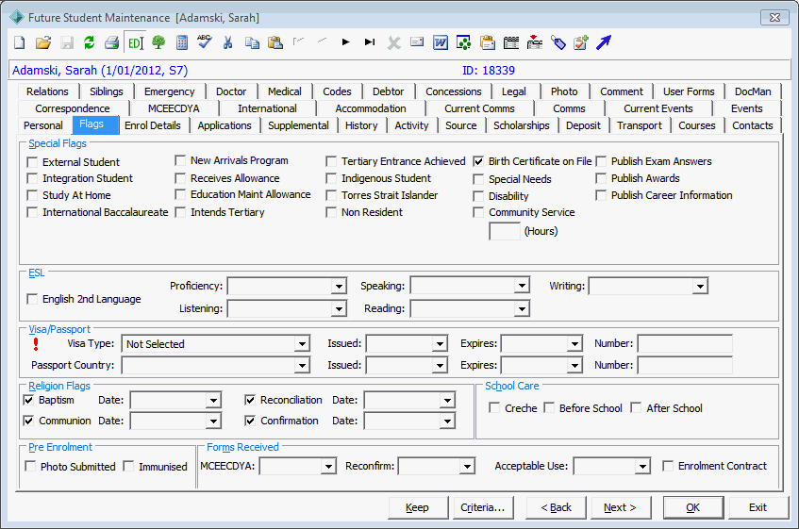The width and height of the screenshot is (799, 529).
Task: Click the red exclamation mark beside Visa Type
Action: click(x=36, y=344)
